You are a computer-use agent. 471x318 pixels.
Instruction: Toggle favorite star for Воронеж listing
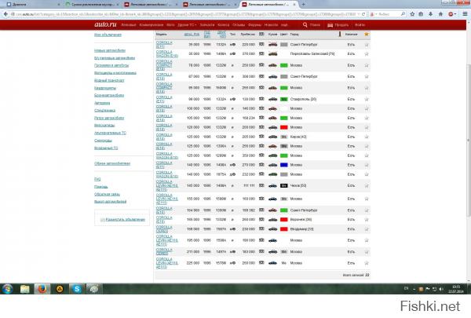point(367,220)
